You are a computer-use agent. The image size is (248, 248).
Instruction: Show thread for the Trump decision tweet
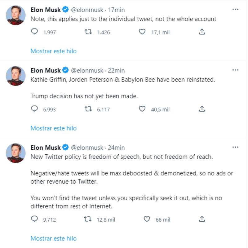point(53,128)
